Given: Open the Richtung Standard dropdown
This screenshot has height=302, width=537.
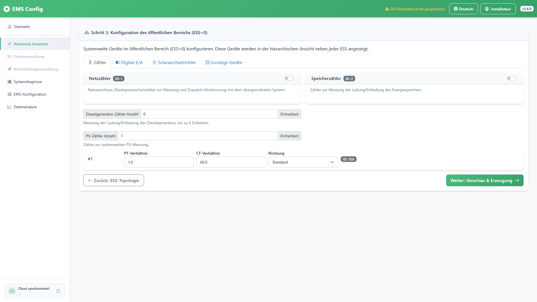Looking at the screenshot, I should point(303,162).
